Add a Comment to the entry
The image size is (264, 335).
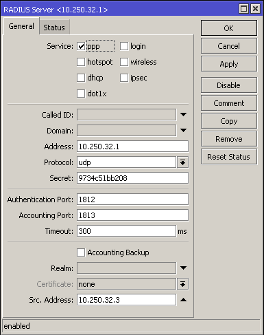tap(229, 103)
